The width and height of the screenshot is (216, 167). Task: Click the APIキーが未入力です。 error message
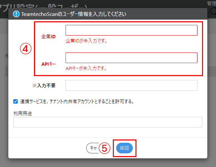(86, 68)
